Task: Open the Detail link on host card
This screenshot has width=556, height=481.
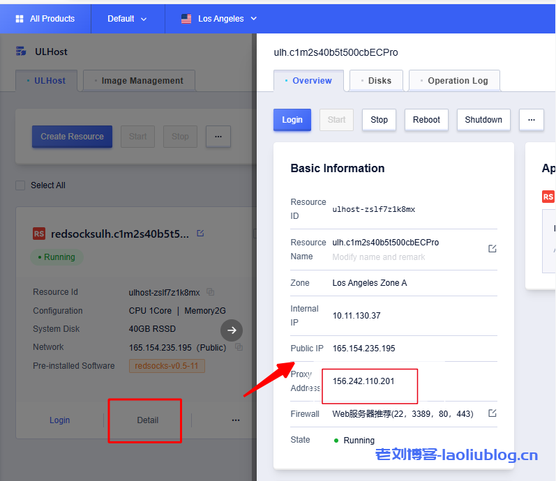Action: (147, 420)
